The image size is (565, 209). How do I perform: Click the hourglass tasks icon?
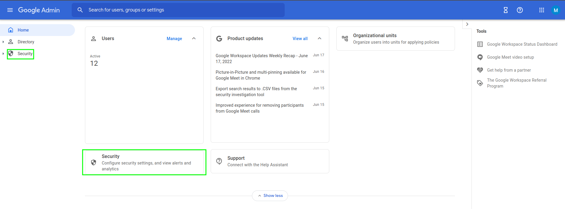click(505, 10)
